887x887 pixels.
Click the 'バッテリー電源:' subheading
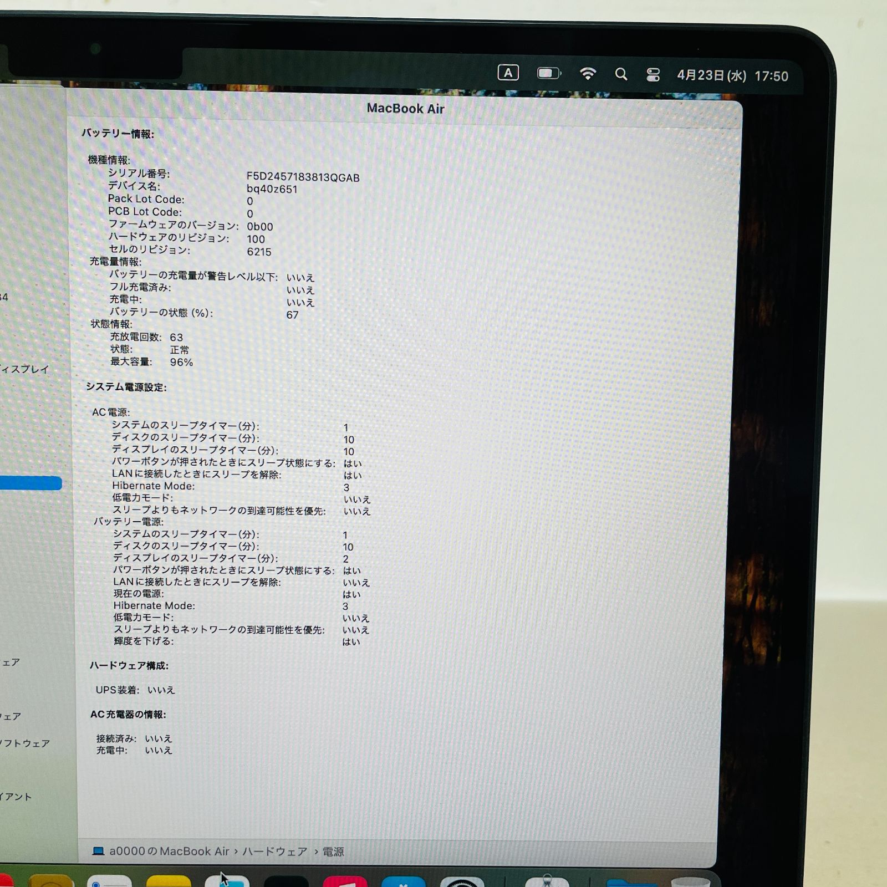coord(129,522)
